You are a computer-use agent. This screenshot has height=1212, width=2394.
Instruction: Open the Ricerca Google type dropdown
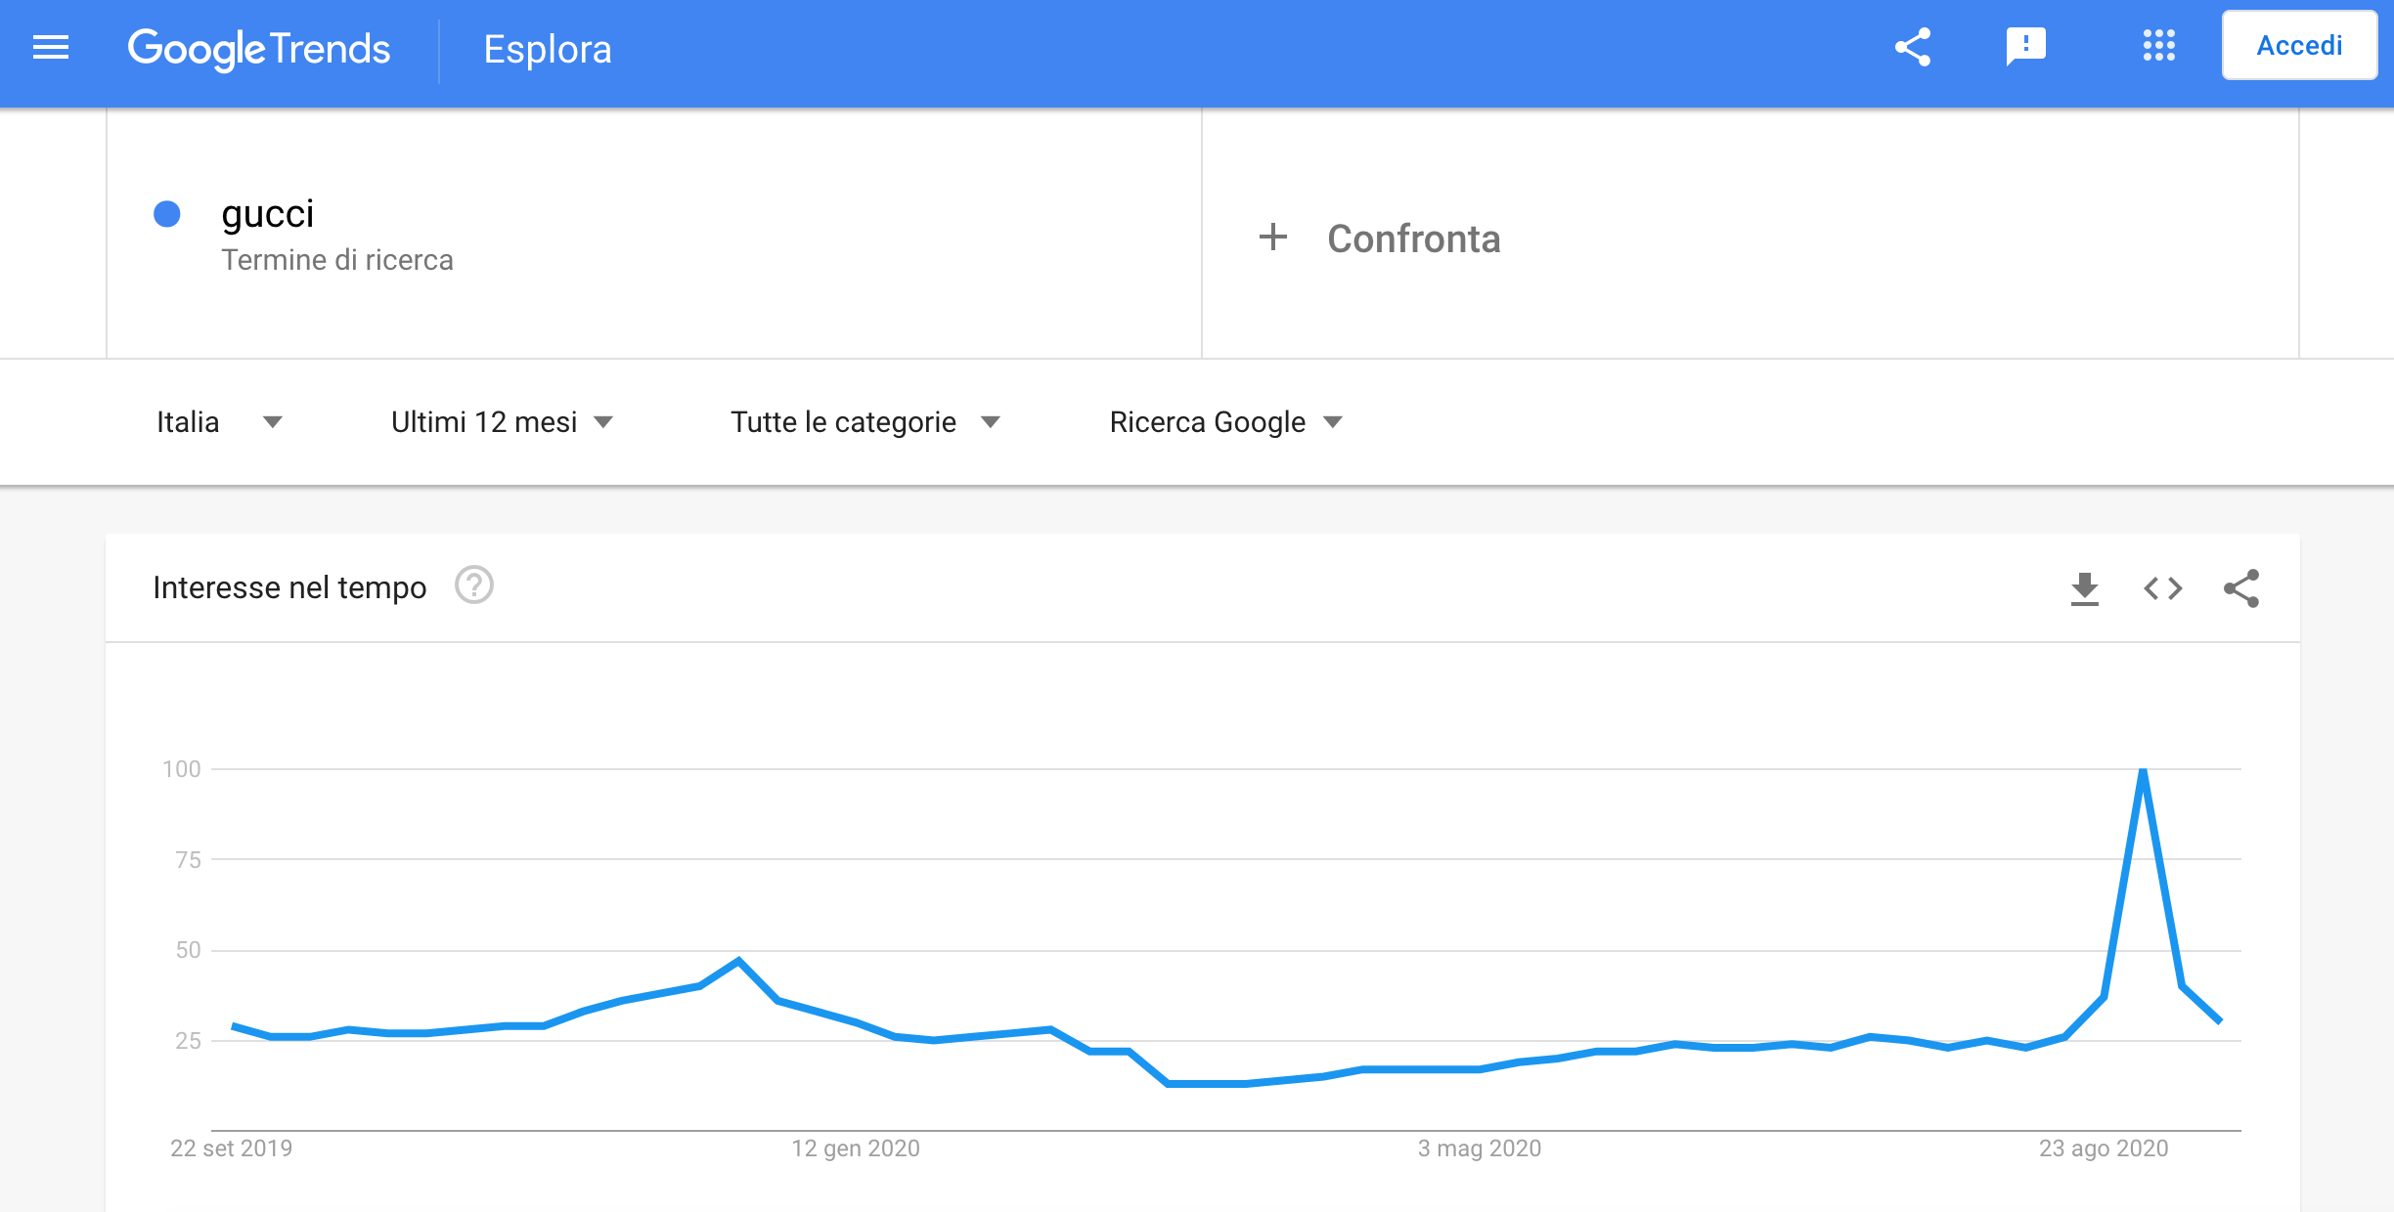click(1225, 422)
